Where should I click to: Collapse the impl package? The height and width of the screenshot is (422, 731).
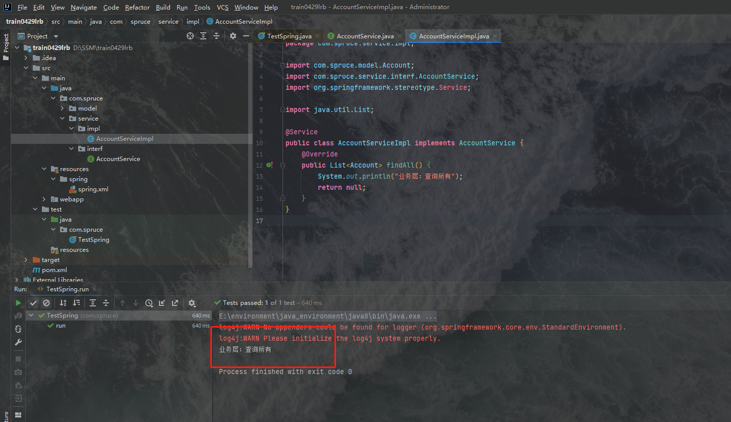pos(72,129)
